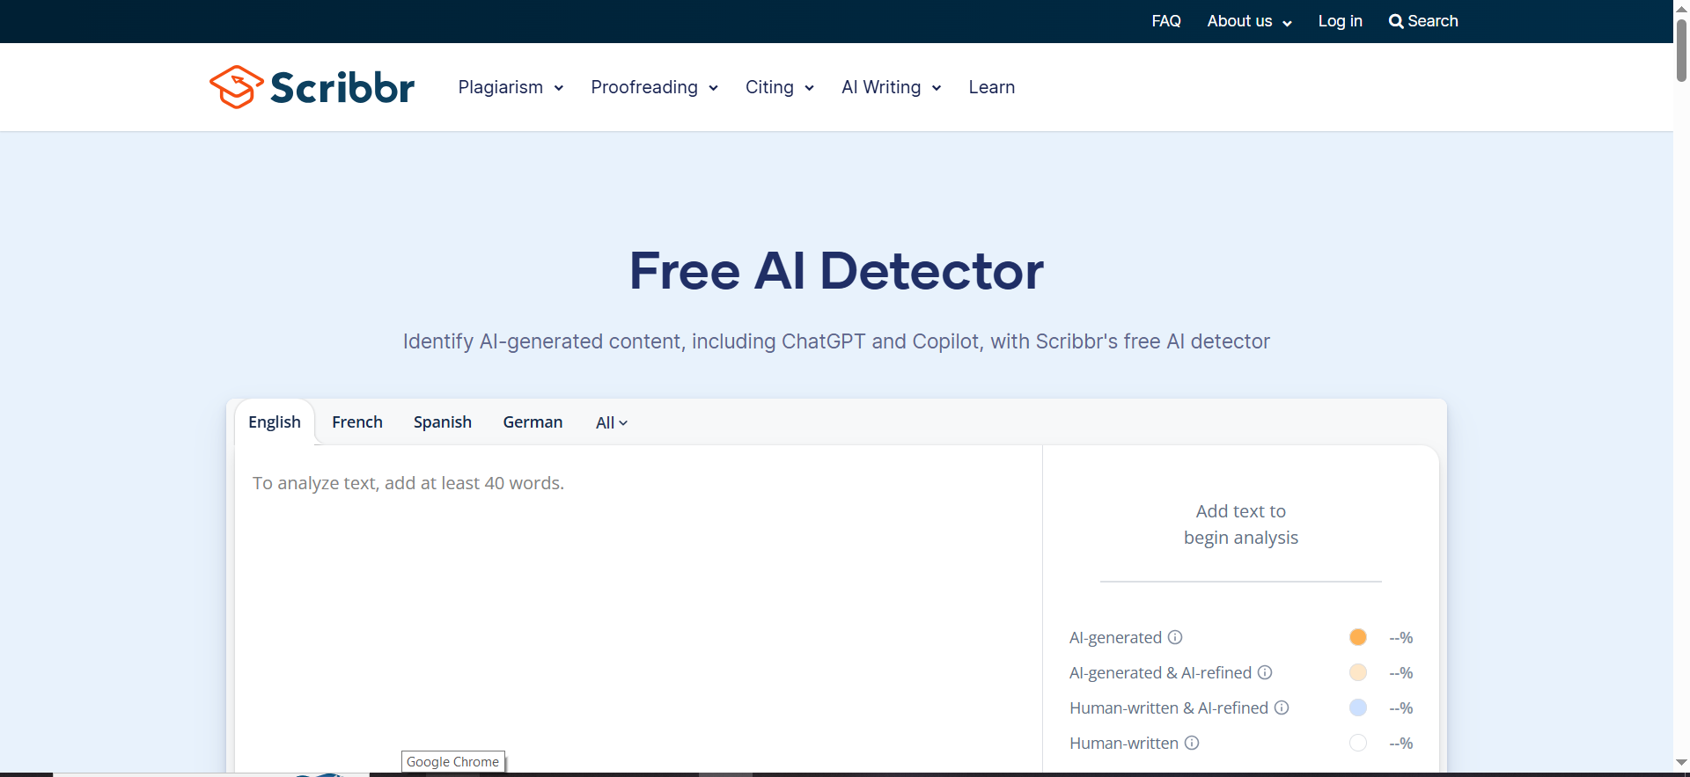Click the text area to analyze text
Viewport: 1690px width, 777px height.
[x=638, y=607]
